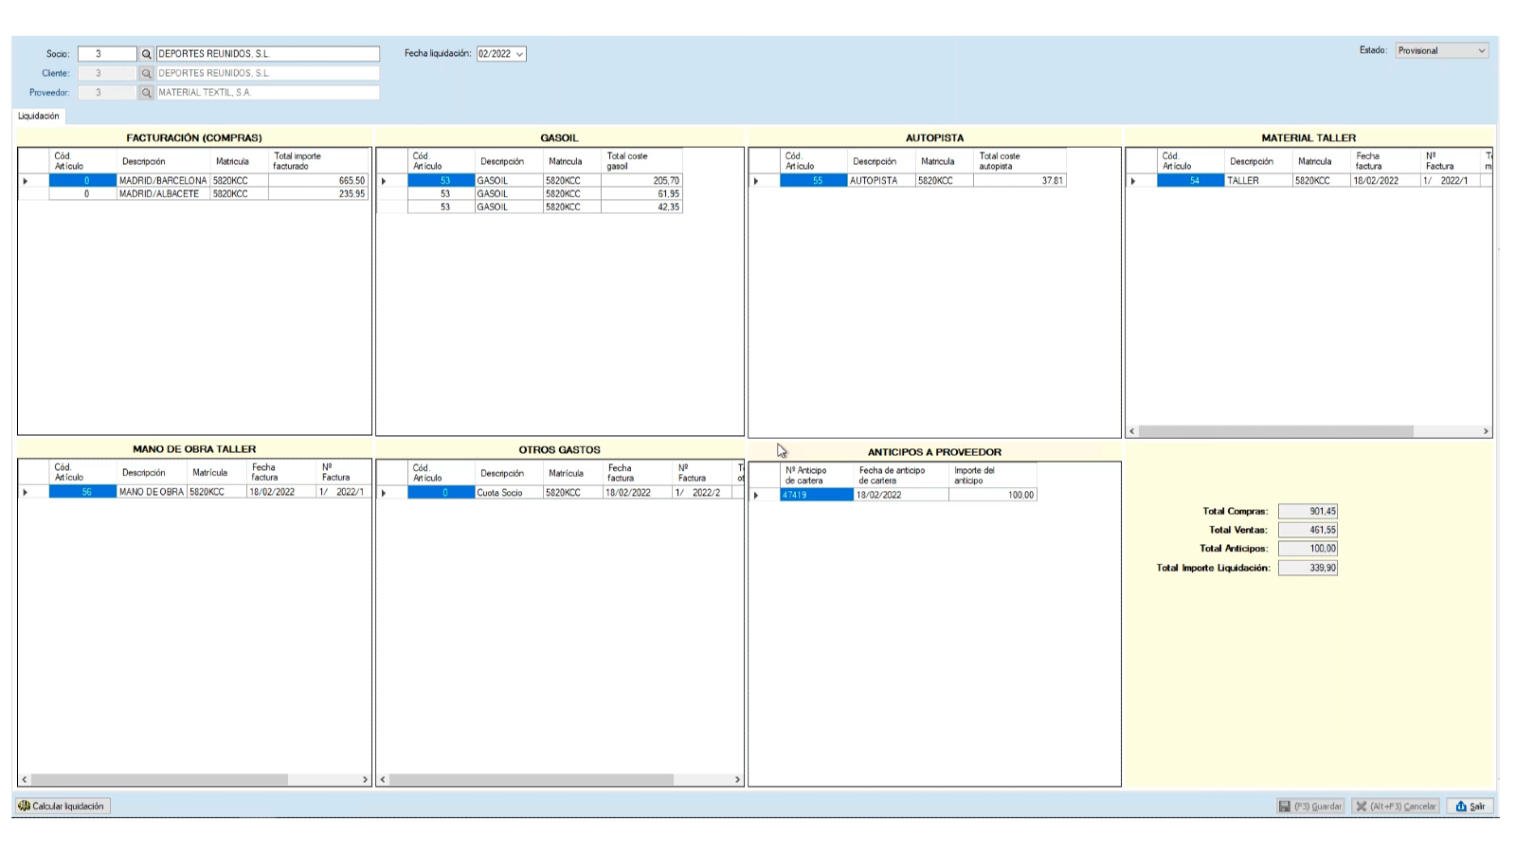Click the magnifier icon next to Proveedor field
The width and height of the screenshot is (1516, 853).
tap(146, 93)
